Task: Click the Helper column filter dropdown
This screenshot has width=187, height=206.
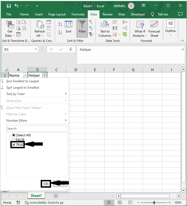Action: pos(44,75)
